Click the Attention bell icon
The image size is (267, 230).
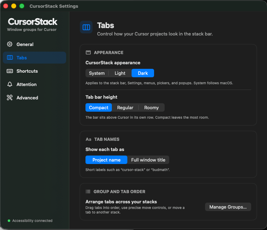(10, 84)
